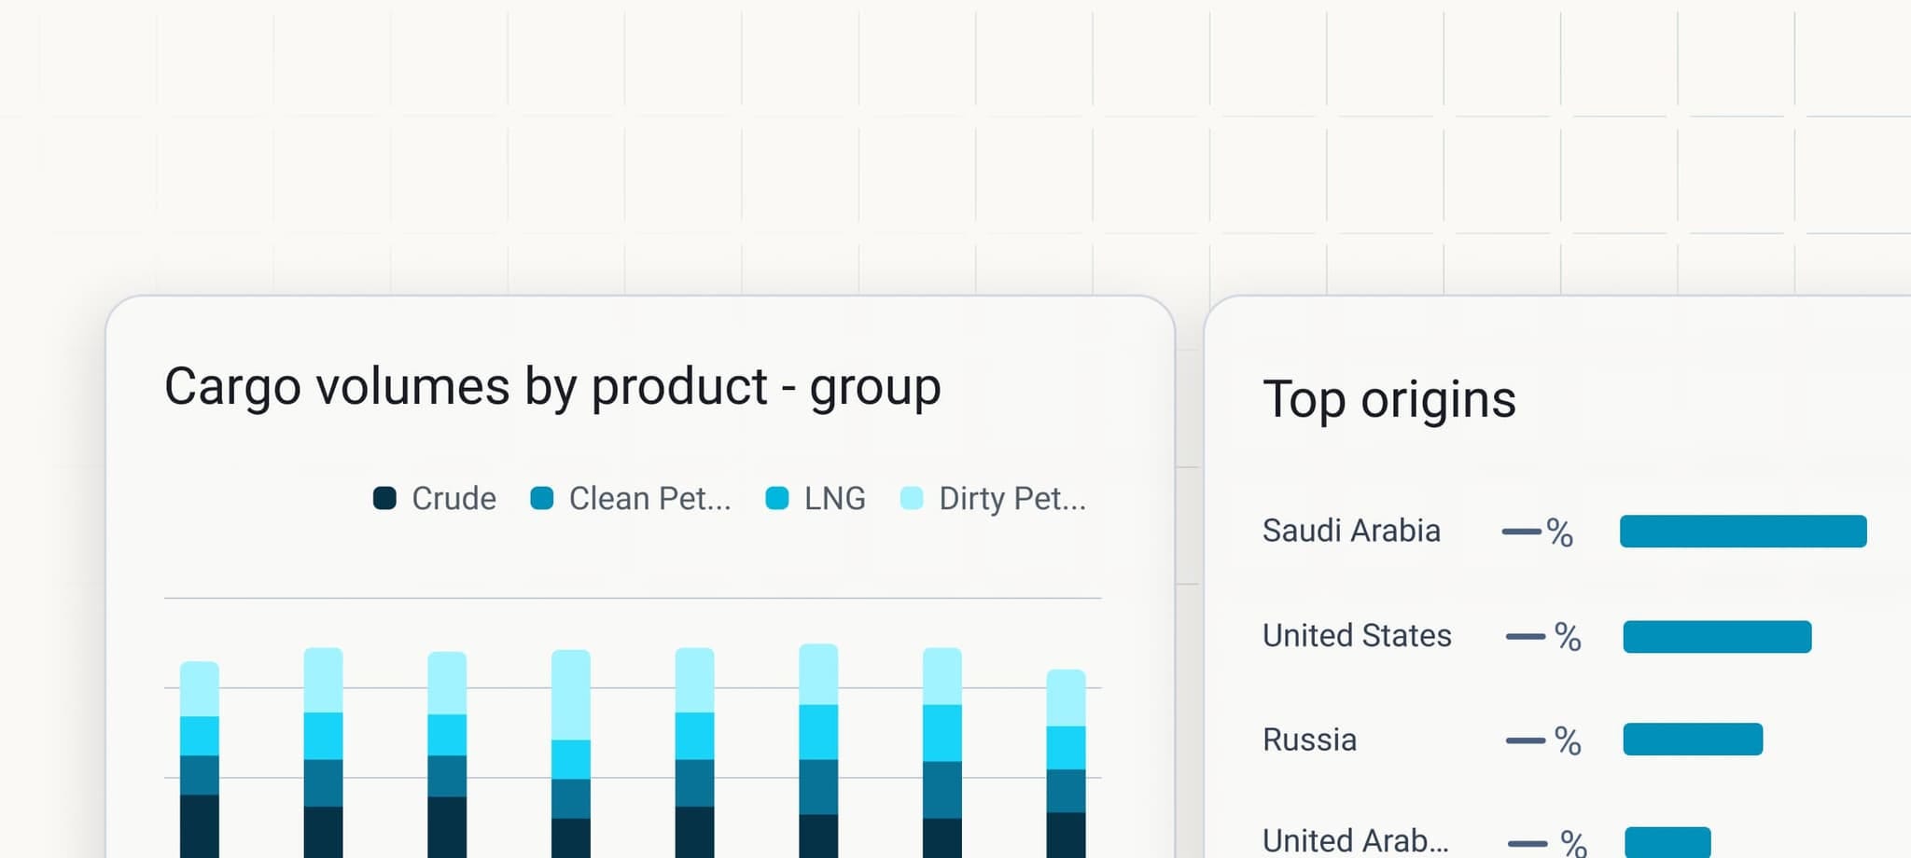Toggle the Dirty Pet... legend swatch
Screen dimensions: 1911x858
pyautogui.click(x=912, y=498)
